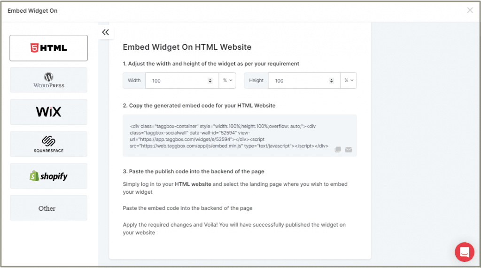Open the Width unit dropdown
481x268 pixels.
(x=227, y=81)
